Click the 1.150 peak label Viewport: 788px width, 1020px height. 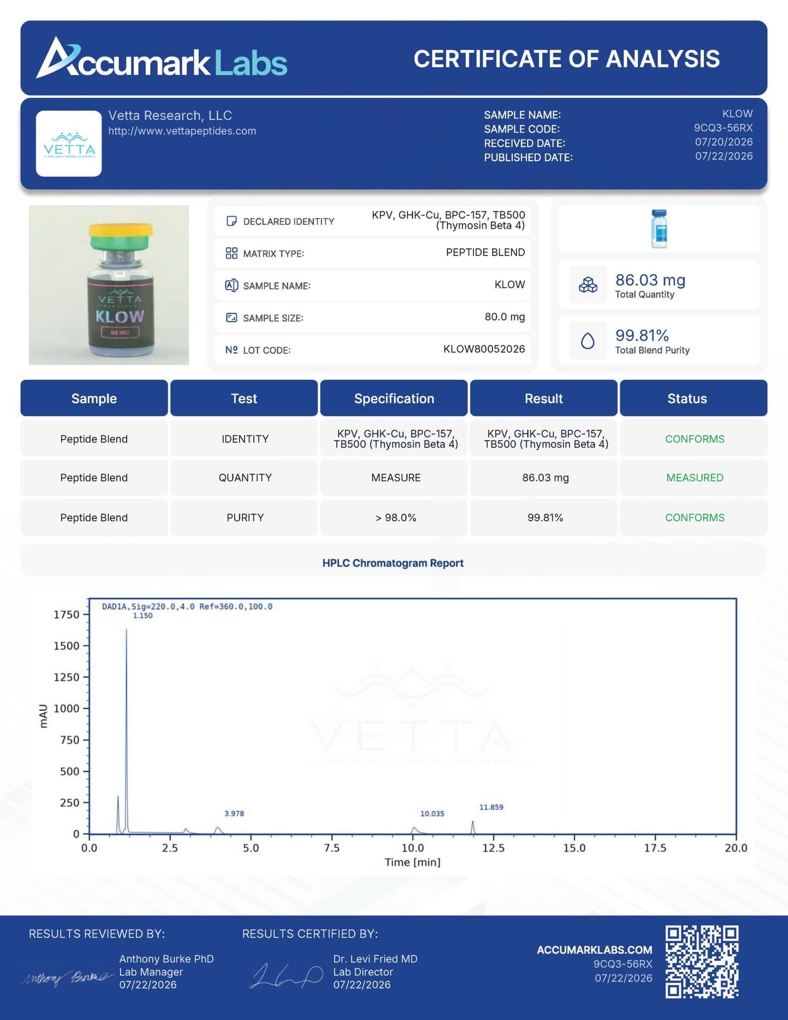coord(143,615)
